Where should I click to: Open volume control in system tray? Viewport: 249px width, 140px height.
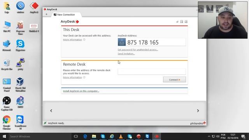(x=218, y=136)
